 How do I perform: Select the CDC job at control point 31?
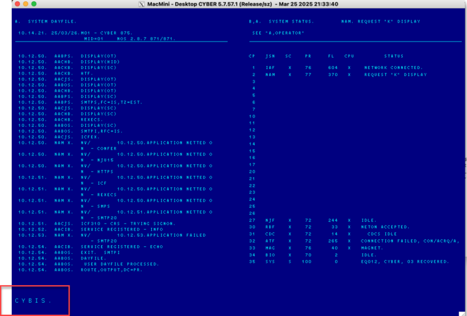[270, 234]
